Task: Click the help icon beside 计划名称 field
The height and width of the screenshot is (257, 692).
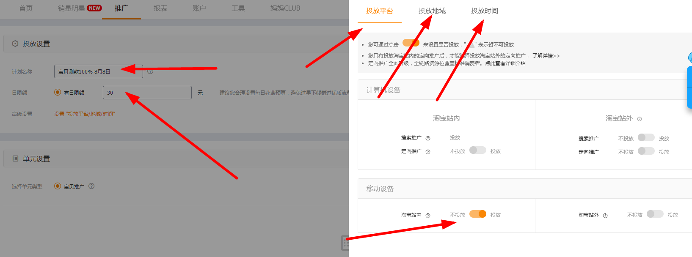Action: pyautogui.click(x=150, y=71)
